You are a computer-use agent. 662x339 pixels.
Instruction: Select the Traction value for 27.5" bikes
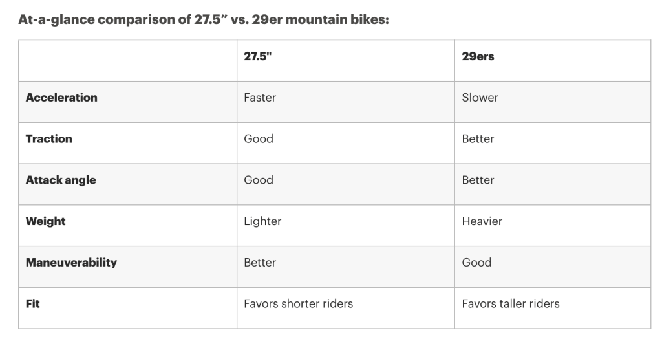[259, 139]
